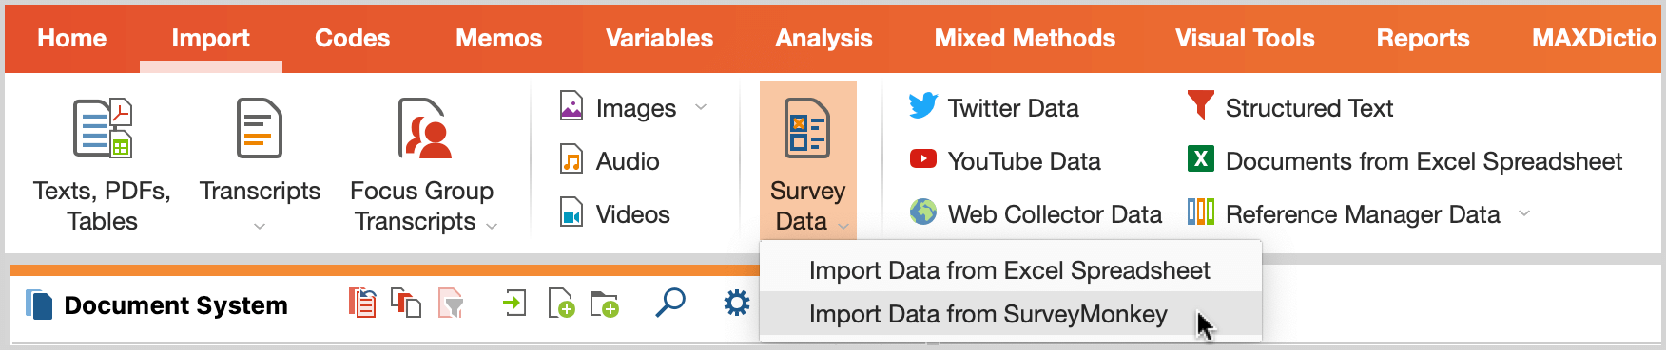The width and height of the screenshot is (1666, 350).
Task: Select the Focus Group Transcripts icon
Action: [423, 128]
